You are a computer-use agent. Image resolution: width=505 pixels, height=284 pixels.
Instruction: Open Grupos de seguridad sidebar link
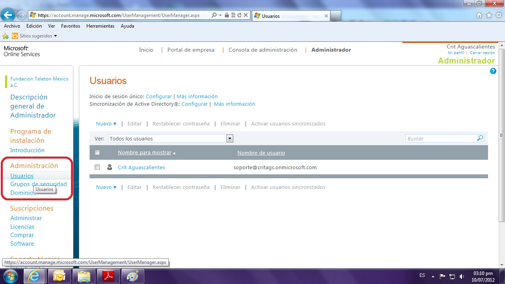click(x=38, y=184)
